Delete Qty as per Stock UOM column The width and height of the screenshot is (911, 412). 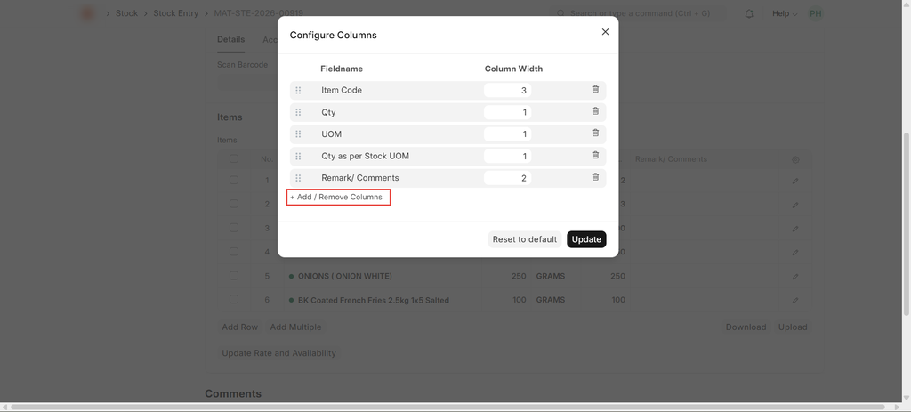595,156
